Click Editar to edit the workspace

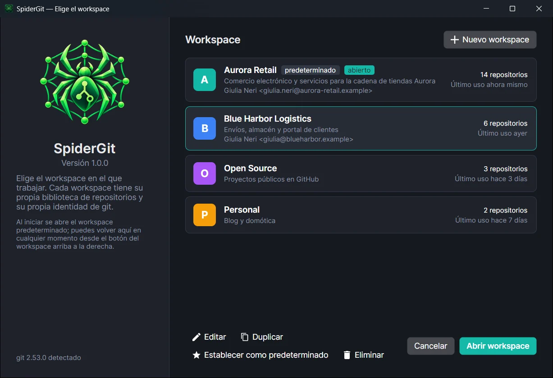point(209,337)
